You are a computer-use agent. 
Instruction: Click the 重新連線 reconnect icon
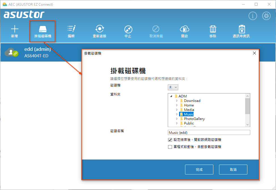(100, 31)
